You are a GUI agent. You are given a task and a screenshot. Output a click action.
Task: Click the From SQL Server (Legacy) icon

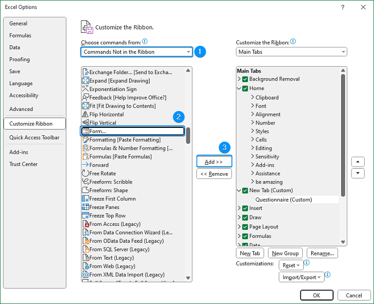pyautogui.click(x=85, y=249)
